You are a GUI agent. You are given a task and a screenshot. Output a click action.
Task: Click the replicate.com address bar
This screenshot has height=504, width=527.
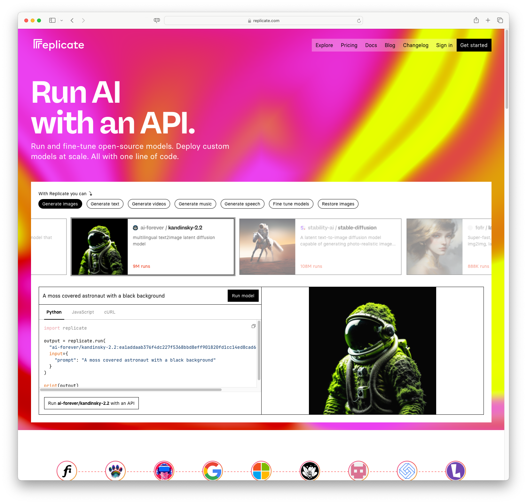[x=263, y=20]
